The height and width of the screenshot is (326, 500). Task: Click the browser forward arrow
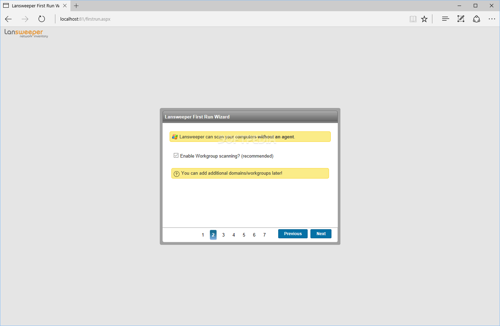[25, 19]
